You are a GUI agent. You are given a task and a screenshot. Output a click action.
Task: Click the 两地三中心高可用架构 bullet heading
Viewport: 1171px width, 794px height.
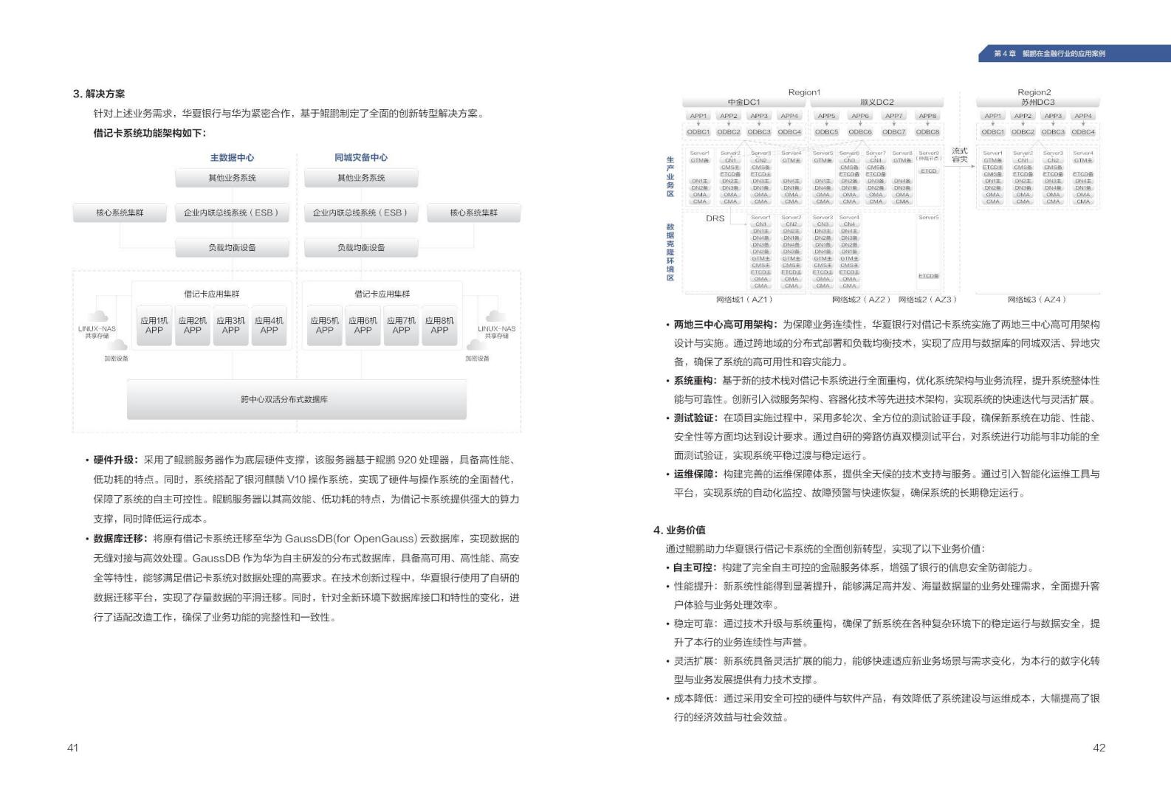[724, 325]
